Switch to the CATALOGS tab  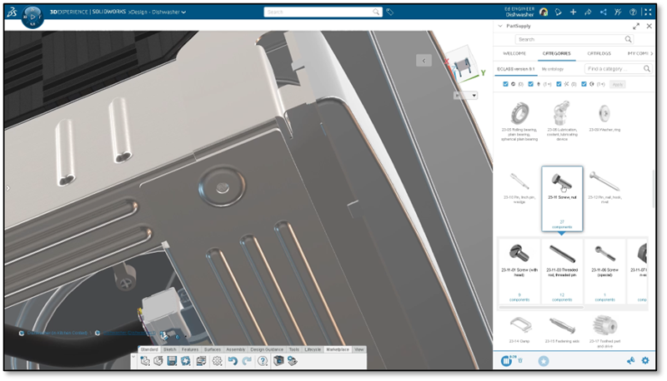point(599,53)
